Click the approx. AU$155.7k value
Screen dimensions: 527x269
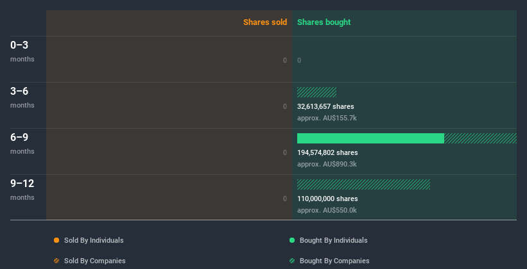click(327, 118)
